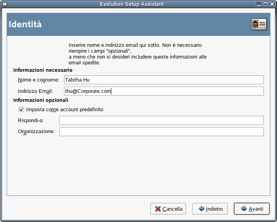Select the Organizzazione input field
The height and width of the screenshot is (222, 277).
pos(161,131)
